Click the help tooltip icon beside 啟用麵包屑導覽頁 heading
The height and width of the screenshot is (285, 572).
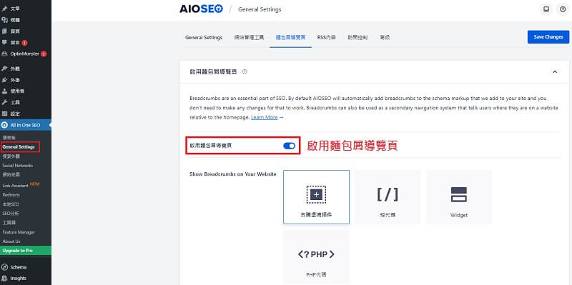coord(245,72)
